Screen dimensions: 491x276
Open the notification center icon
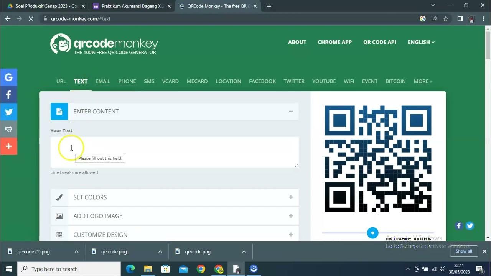pos(479,269)
